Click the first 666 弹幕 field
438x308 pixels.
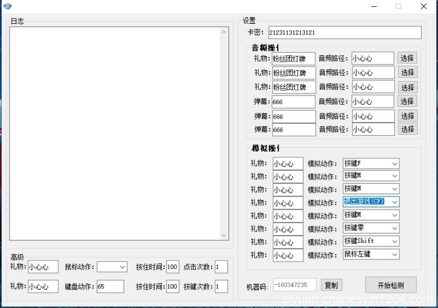293,101
